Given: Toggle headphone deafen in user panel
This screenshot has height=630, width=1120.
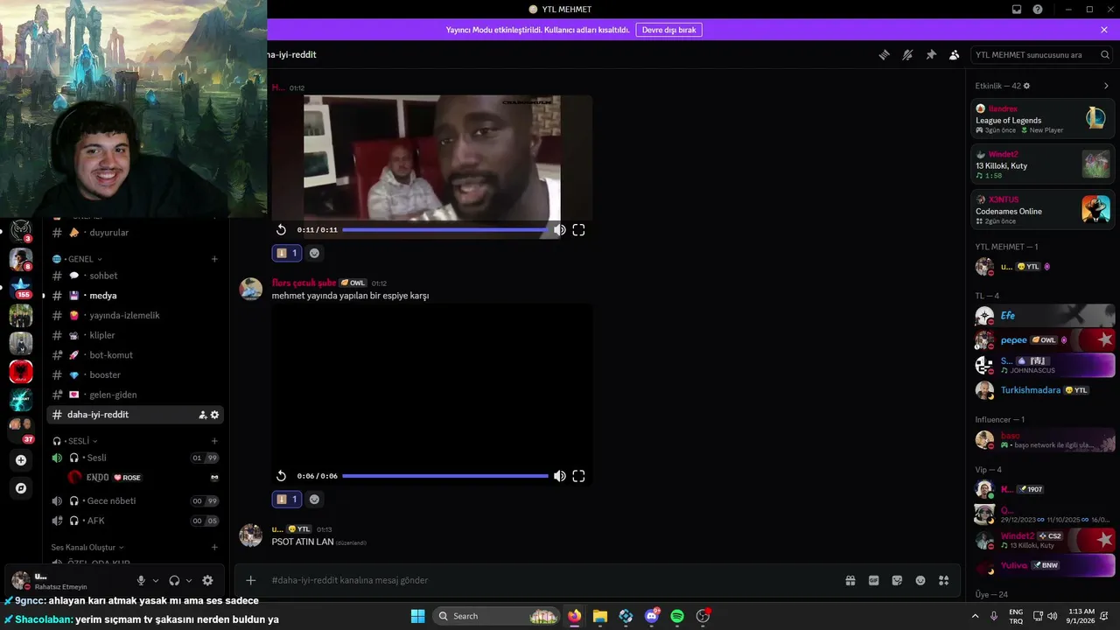Looking at the screenshot, I should [174, 580].
